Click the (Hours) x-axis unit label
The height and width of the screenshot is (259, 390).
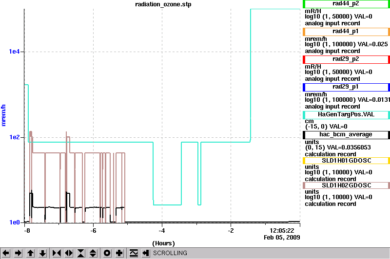point(163,243)
